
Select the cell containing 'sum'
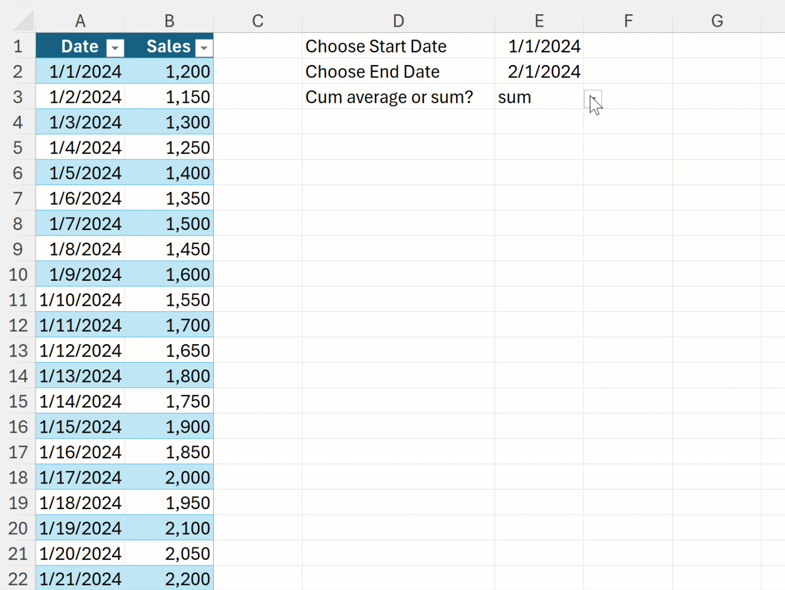click(x=539, y=97)
